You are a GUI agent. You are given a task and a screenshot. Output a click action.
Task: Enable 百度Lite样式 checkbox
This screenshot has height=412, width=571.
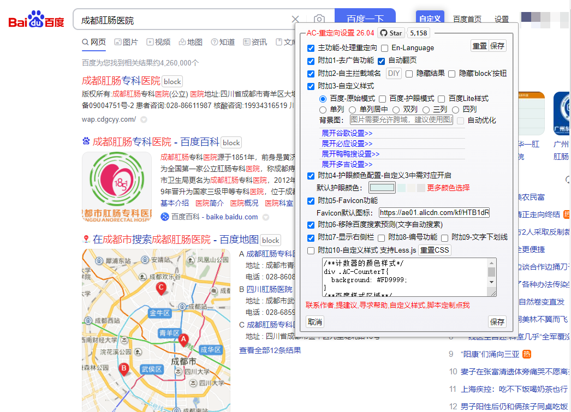pos(442,99)
